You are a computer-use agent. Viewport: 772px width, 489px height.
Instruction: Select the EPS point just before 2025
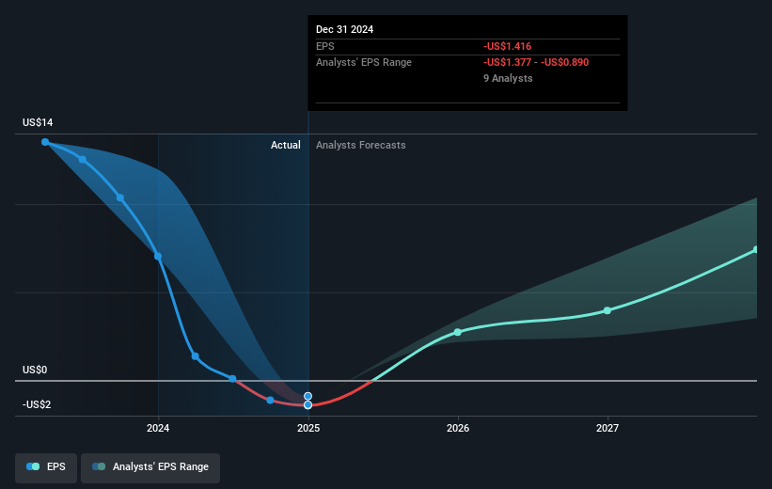[x=270, y=400]
